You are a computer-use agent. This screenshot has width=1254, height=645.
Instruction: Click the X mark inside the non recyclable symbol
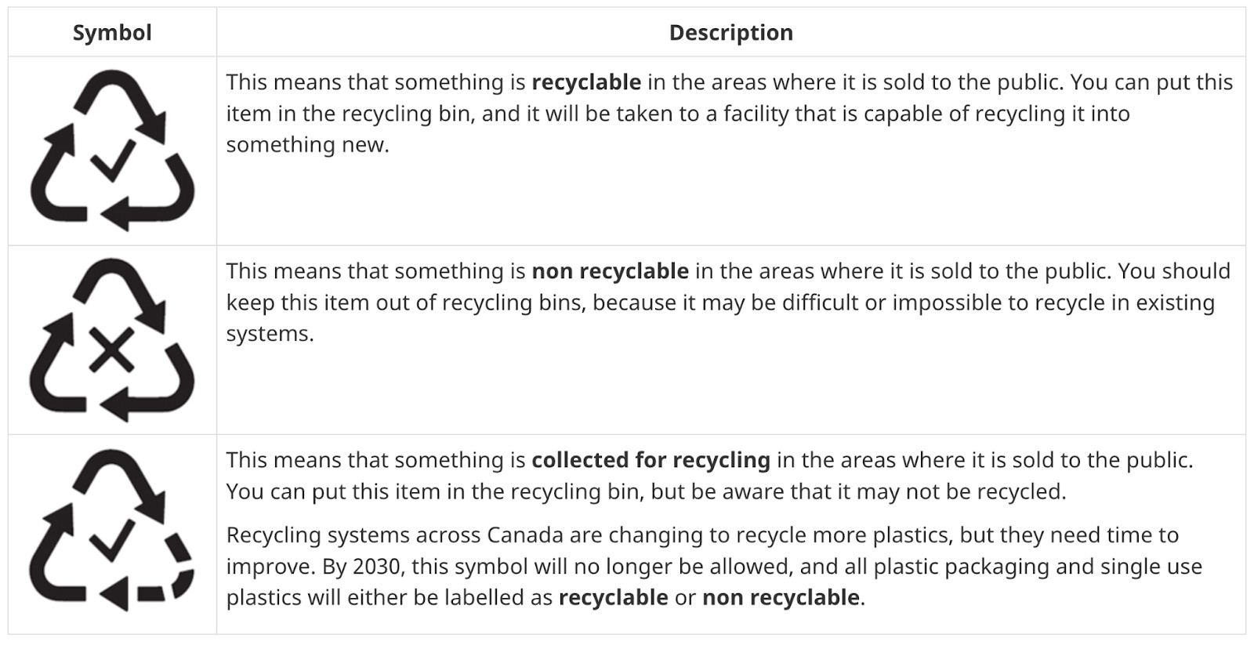point(112,350)
